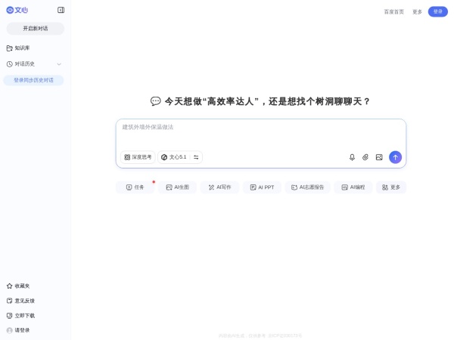Image resolution: width=454 pixels, height=340 pixels.
Task: Select the AI生图 shortcut
Action: 177,187
